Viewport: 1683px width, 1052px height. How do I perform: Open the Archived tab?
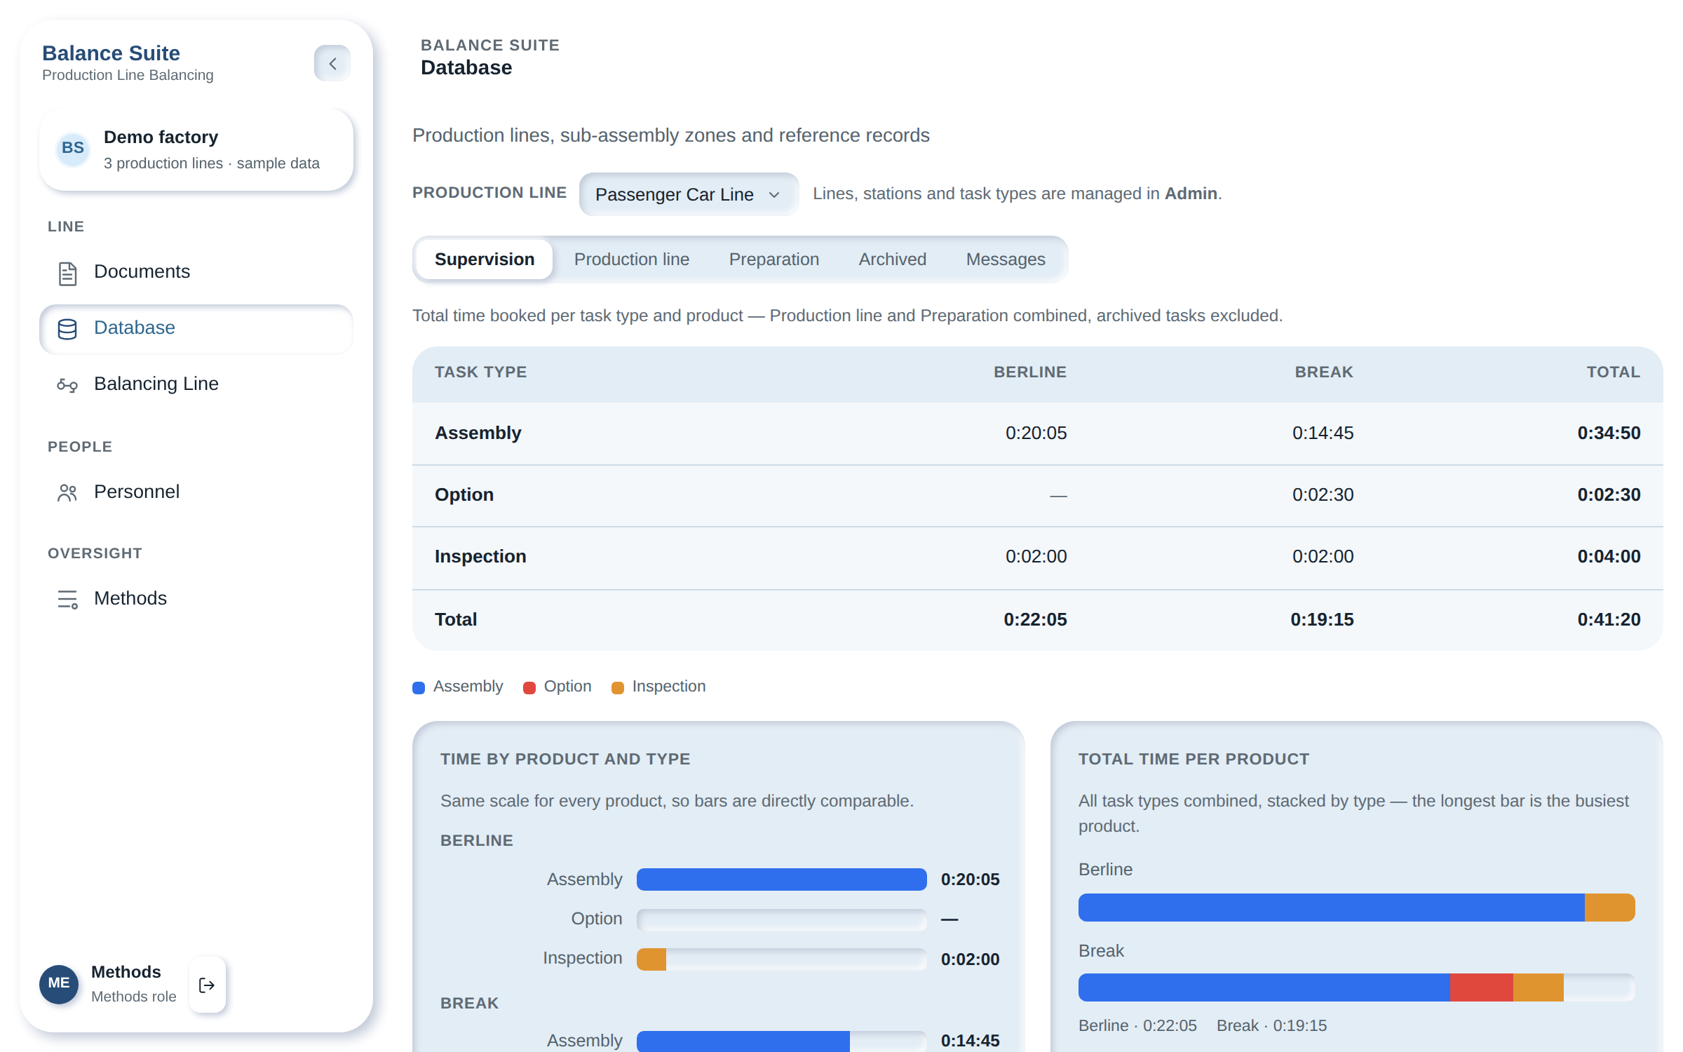pyautogui.click(x=893, y=259)
